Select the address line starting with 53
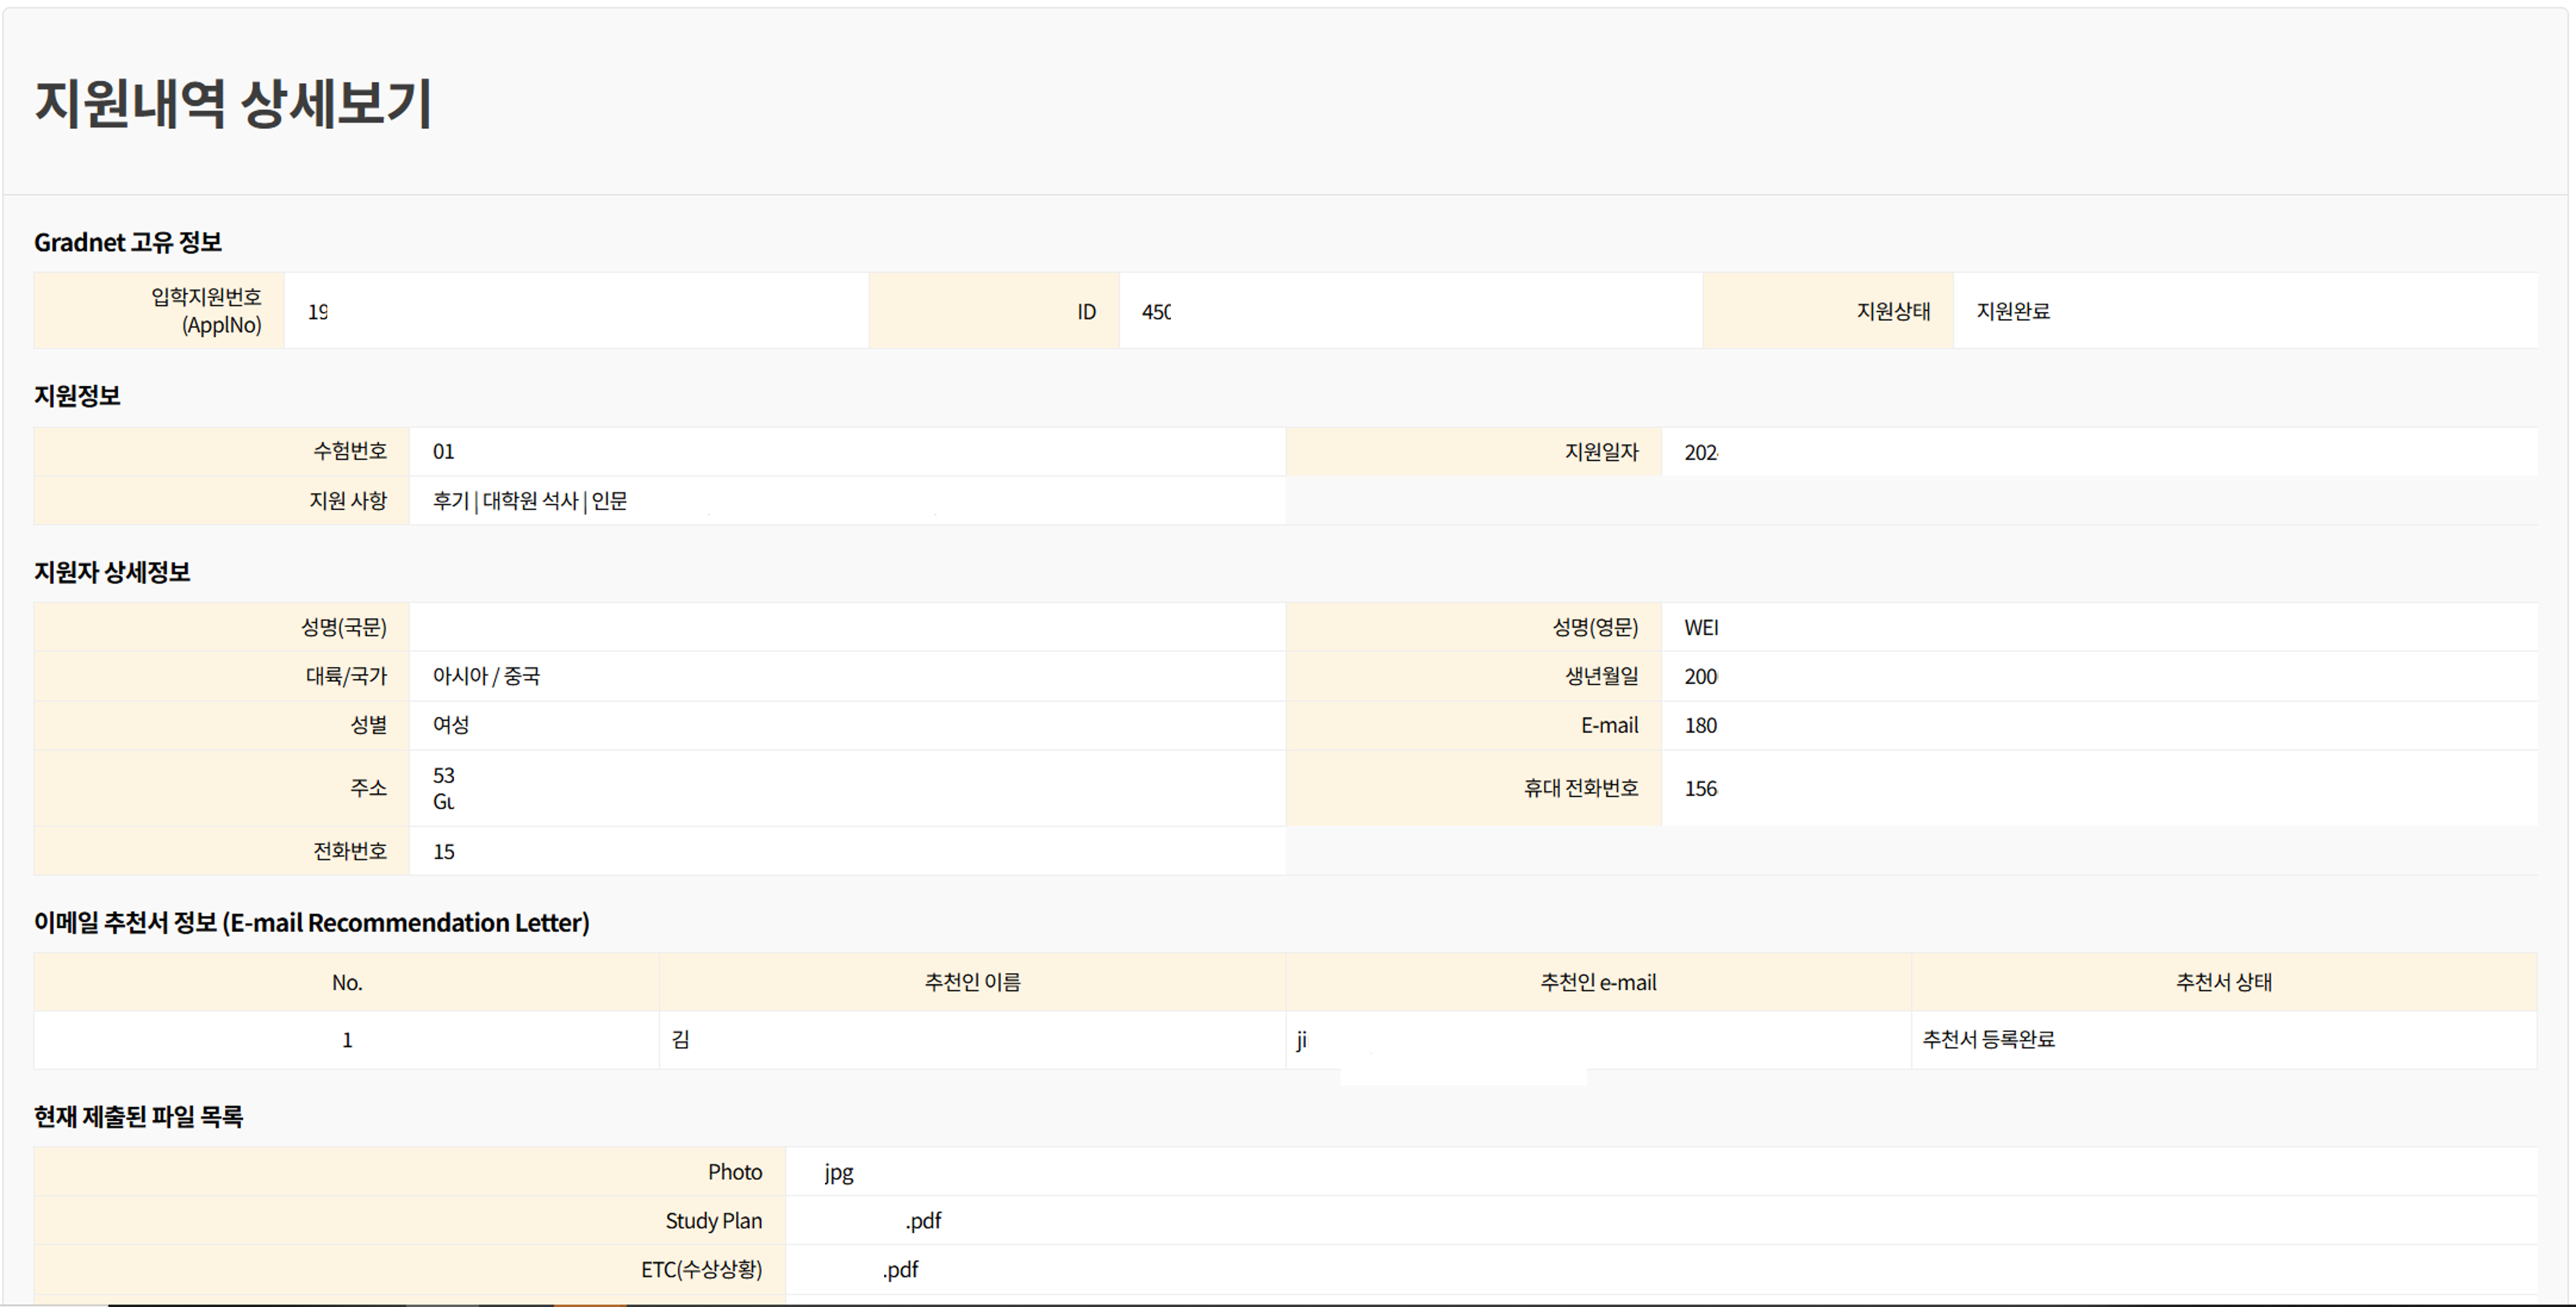This screenshot has height=1307, width=2576. pos(443,776)
